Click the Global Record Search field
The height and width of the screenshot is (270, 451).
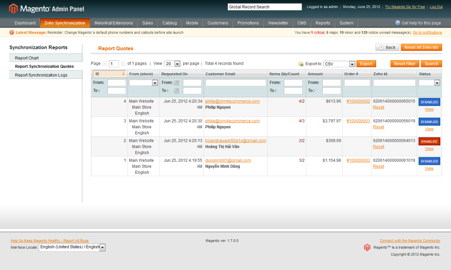pos(265,7)
